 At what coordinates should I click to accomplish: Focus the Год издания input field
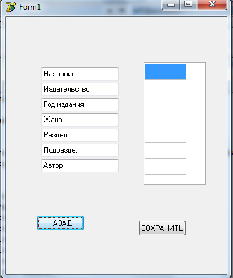pos(80,104)
